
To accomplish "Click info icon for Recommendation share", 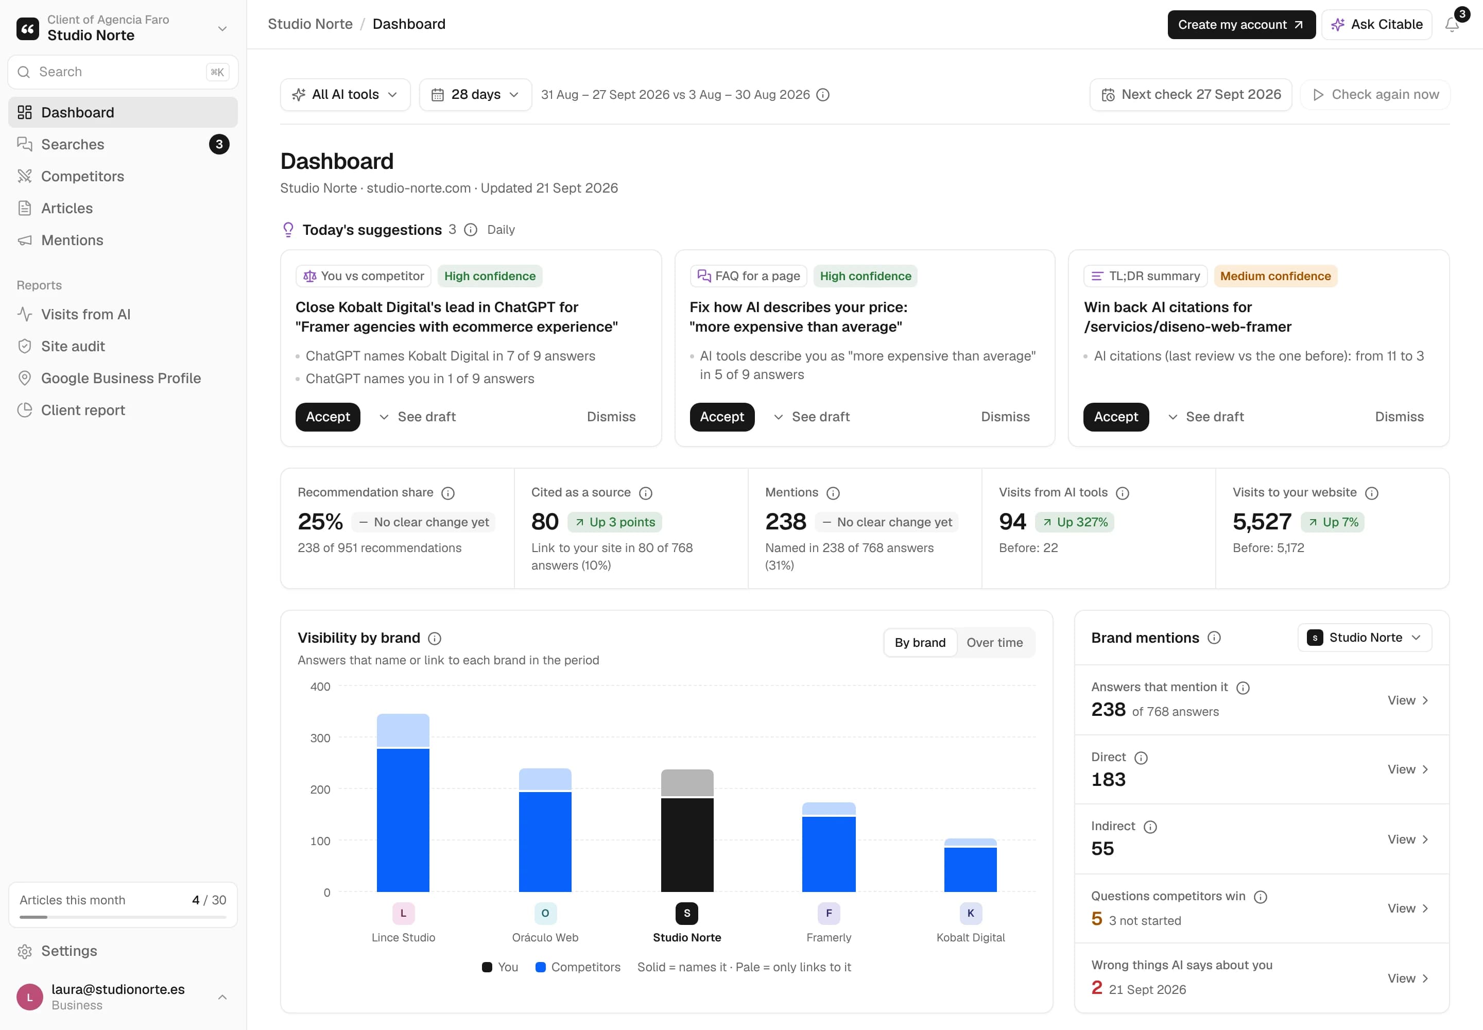I will click(448, 493).
